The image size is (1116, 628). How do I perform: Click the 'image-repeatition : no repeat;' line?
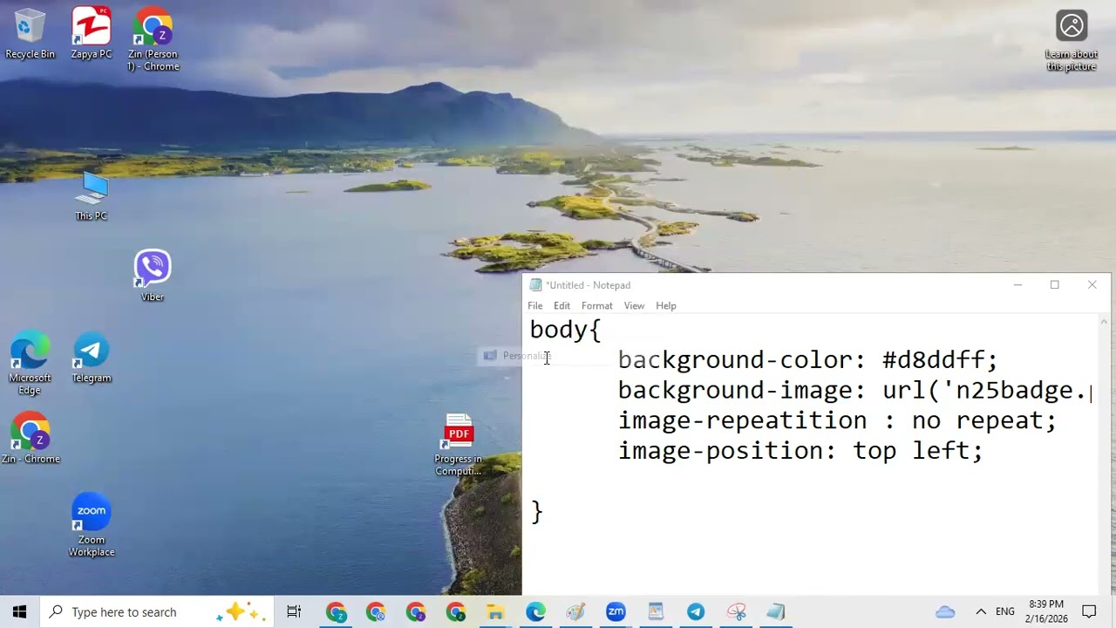pyautogui.click(x=837, y=420)
